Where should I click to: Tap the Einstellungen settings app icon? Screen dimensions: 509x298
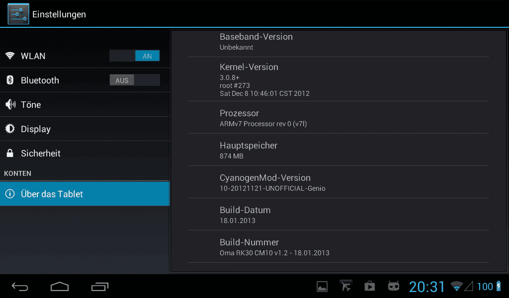(18, 14)
